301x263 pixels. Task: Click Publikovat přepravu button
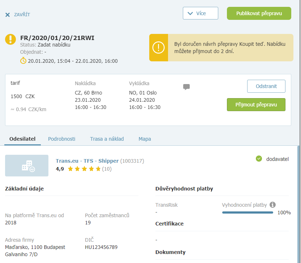coord(259,13)
